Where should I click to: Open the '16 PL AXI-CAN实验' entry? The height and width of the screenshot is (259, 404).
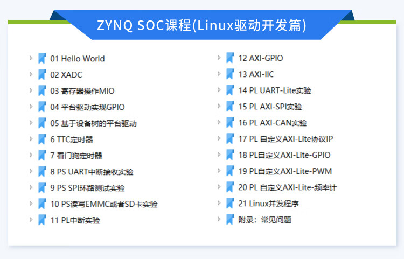[x=273, y=123]
